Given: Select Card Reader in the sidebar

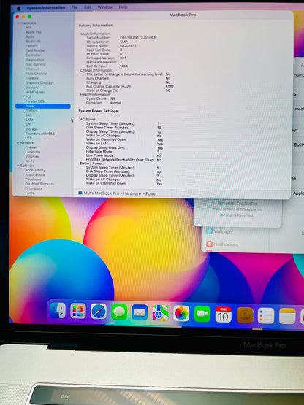Looking at the screenshot, I should click(x=35, y=50).
